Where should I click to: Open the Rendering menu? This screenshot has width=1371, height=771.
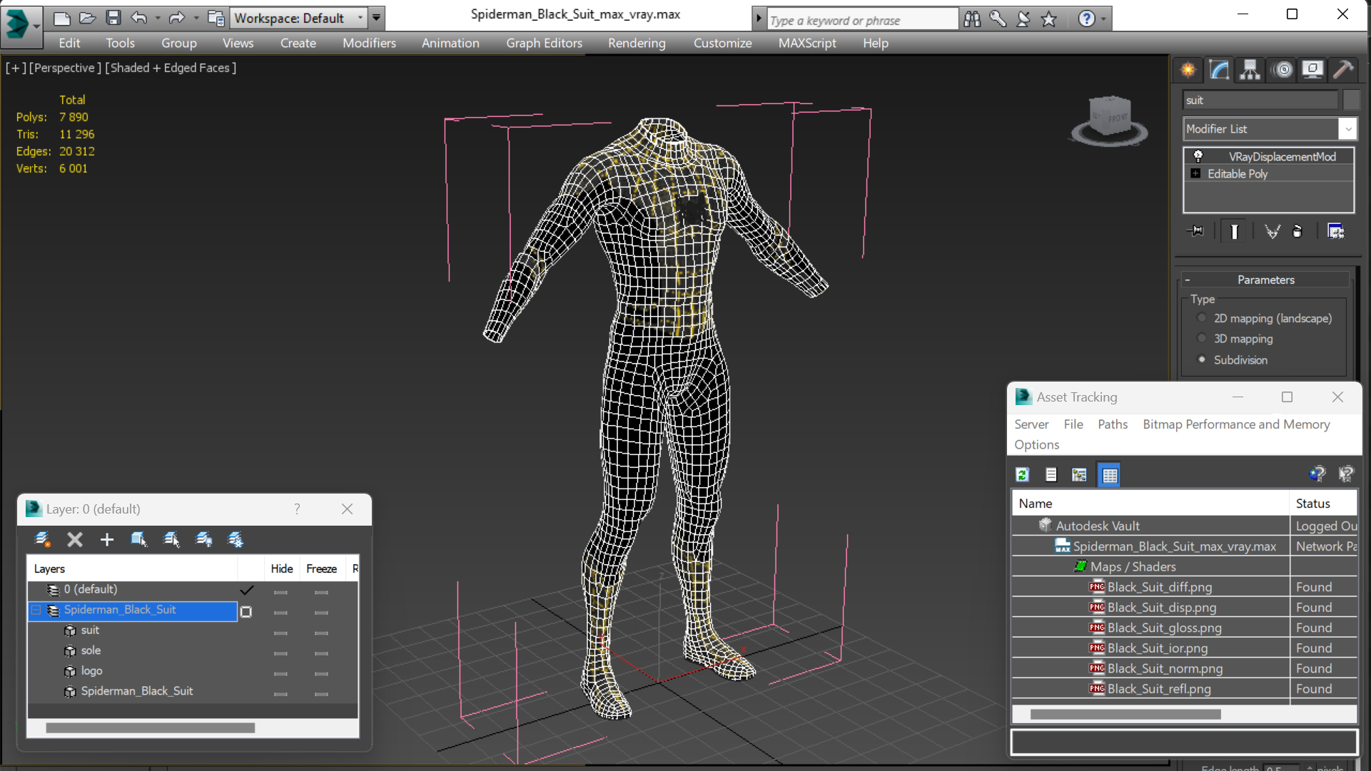(x=637, y=42)
